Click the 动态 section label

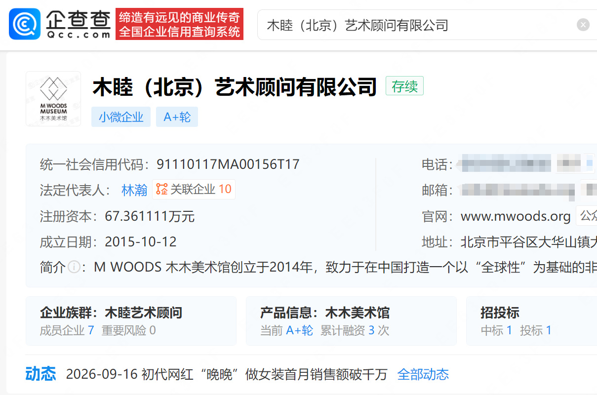[40, 374]
